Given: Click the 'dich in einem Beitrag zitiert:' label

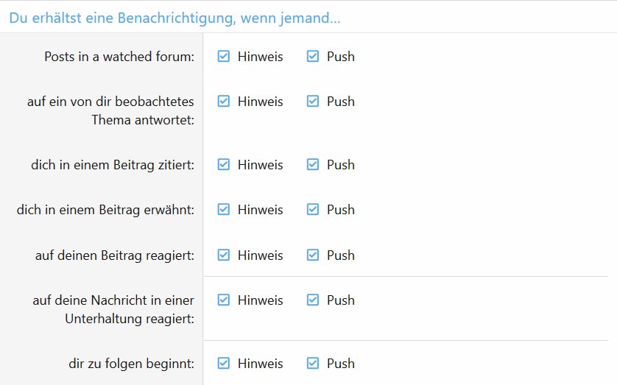Looking at the screenshot, I should (113, 165).
